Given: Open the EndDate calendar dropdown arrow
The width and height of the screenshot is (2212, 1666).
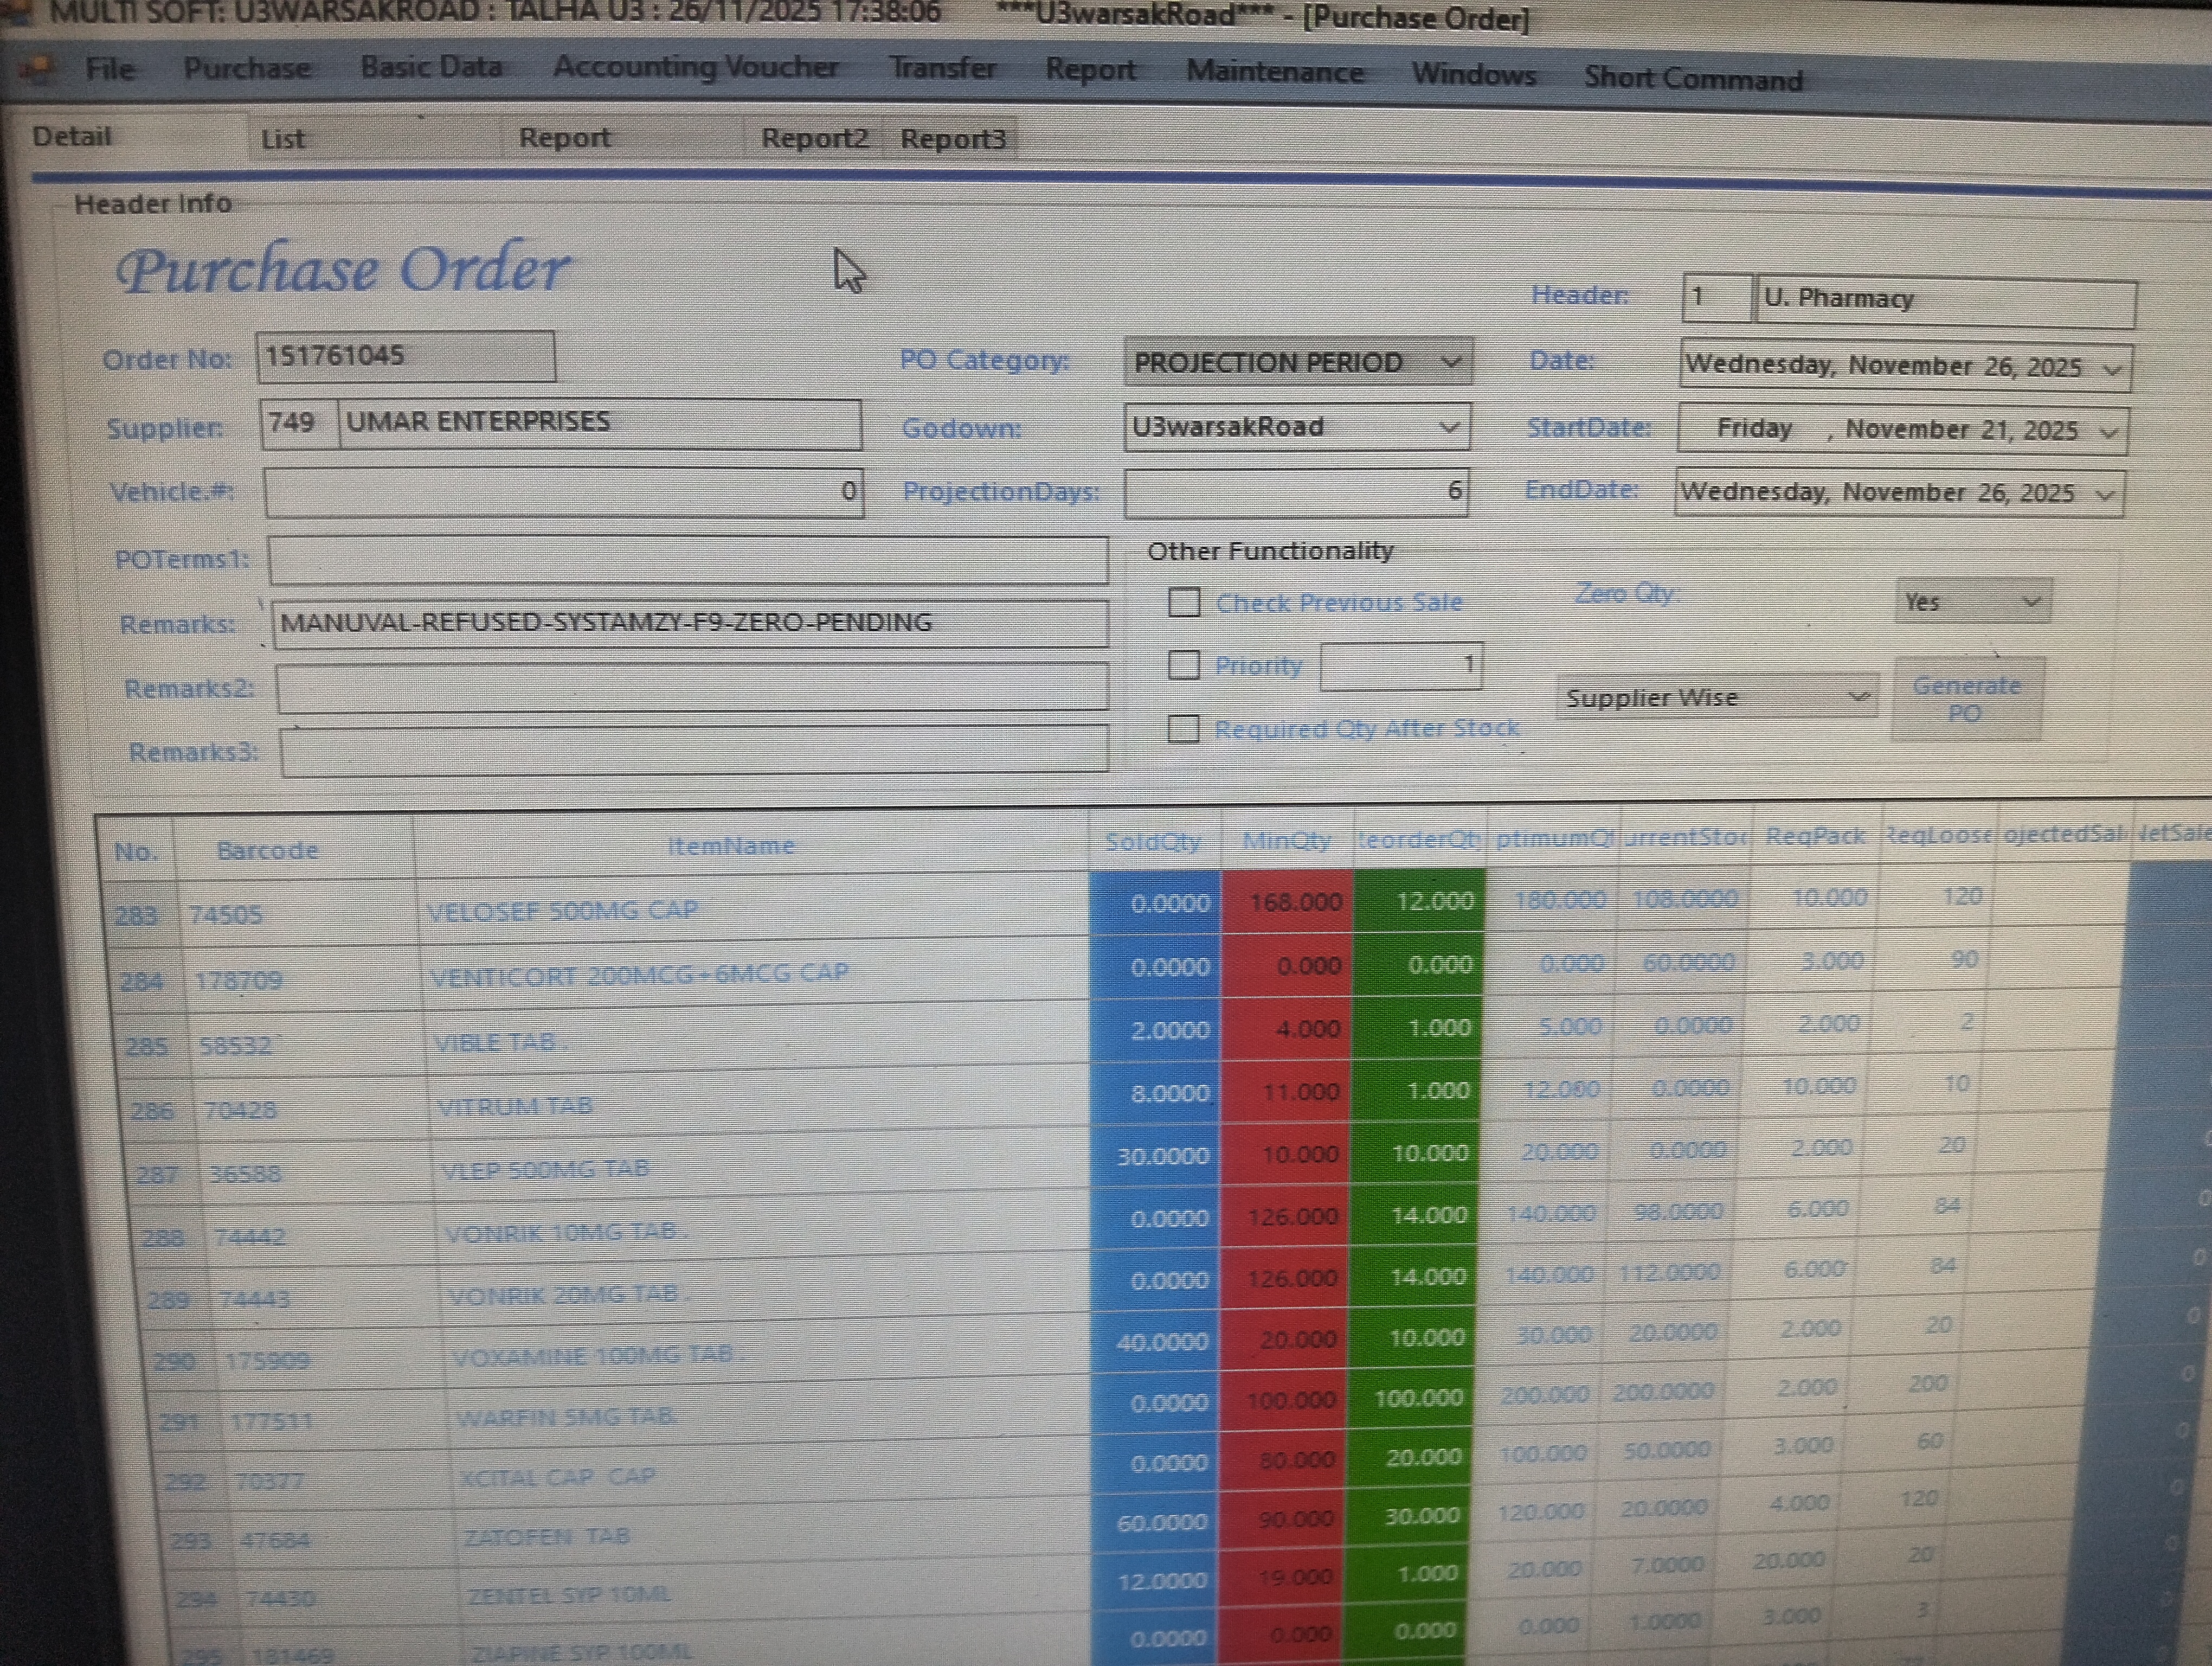Looking at the screenshot, I should [x=2104, y=495].
